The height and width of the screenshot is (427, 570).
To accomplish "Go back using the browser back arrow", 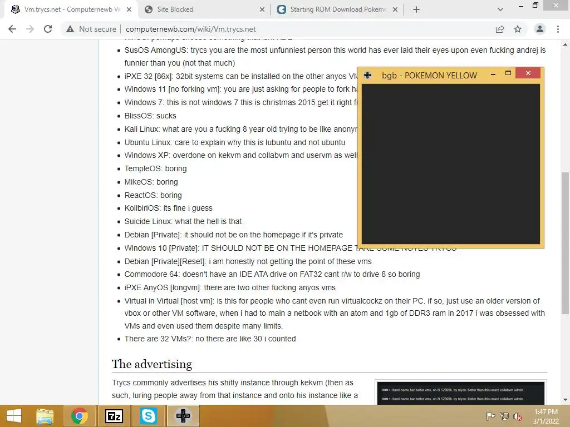I will pos(12,29).
